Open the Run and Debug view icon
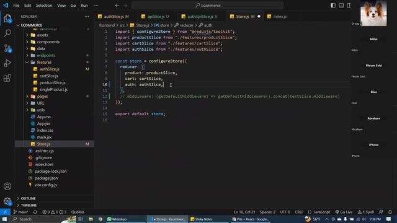The height and width of the screenshot is (223, 397). (7, 63)
